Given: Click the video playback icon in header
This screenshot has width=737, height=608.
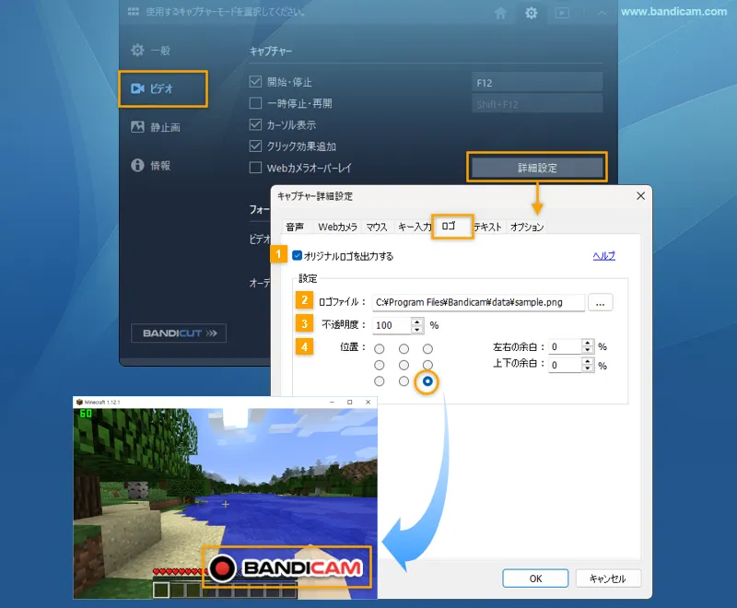Looking at the screenshot, I should coord(562,13).
